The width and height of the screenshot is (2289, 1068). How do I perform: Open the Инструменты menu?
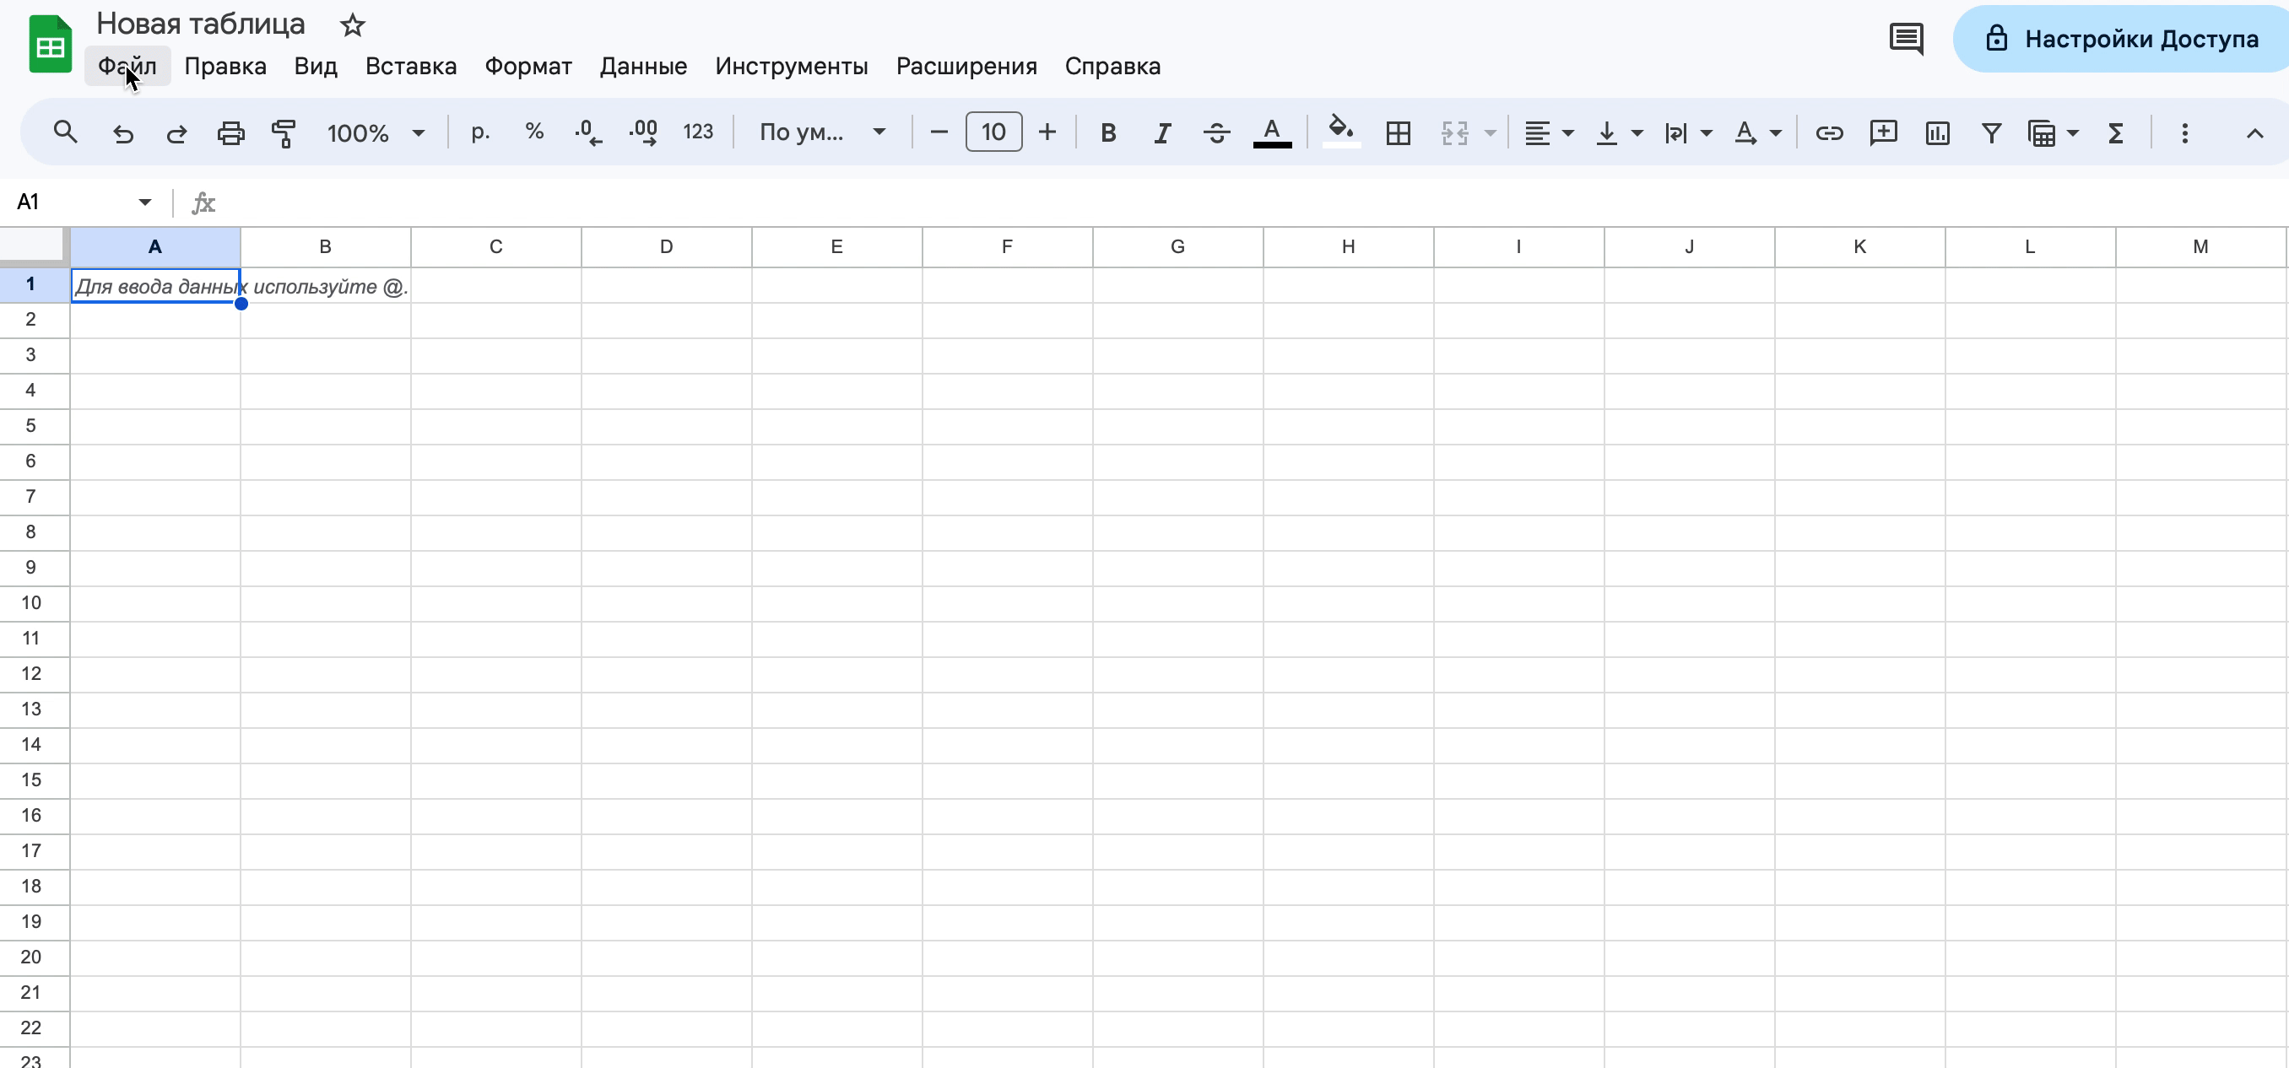791,67
